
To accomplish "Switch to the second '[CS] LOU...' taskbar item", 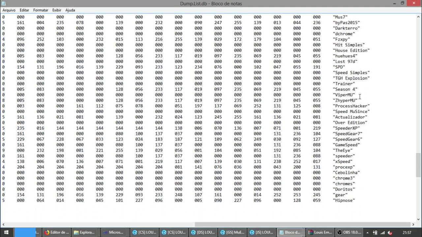I will click(173, 232).
